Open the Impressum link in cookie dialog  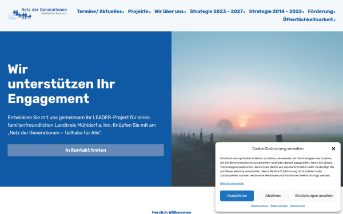[x=297, y=205]
